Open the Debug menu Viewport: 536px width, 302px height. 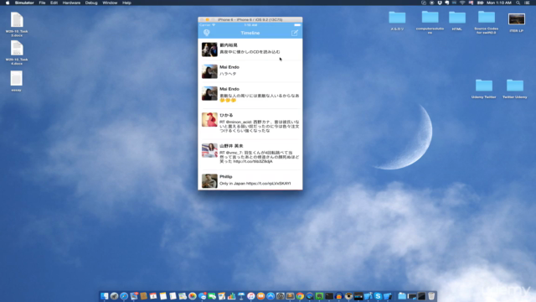(91, 3)
